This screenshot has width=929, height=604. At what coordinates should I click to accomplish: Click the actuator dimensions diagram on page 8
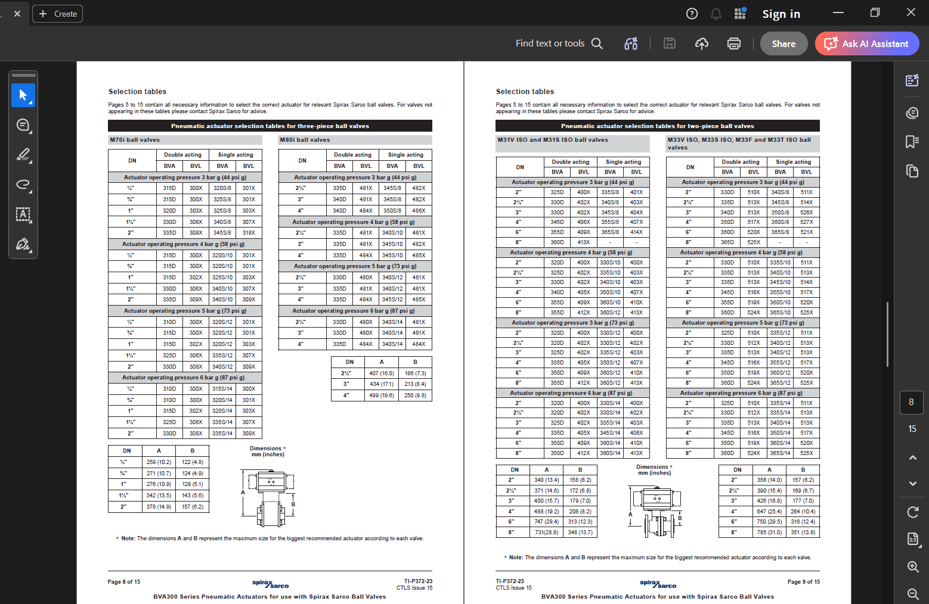(x=268, y=498)
